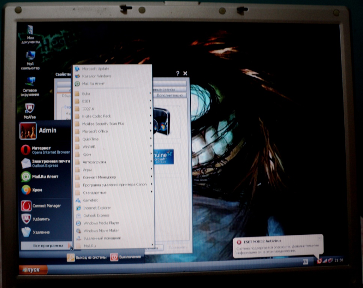Expand K-Lite Codec Pack folder
Screen dimensions: 363x288
coord(96,116)
